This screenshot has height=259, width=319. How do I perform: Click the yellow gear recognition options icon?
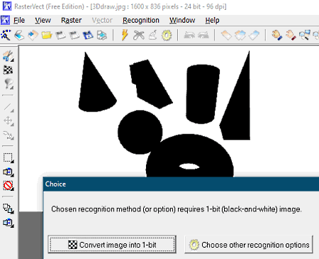point(167,35)
